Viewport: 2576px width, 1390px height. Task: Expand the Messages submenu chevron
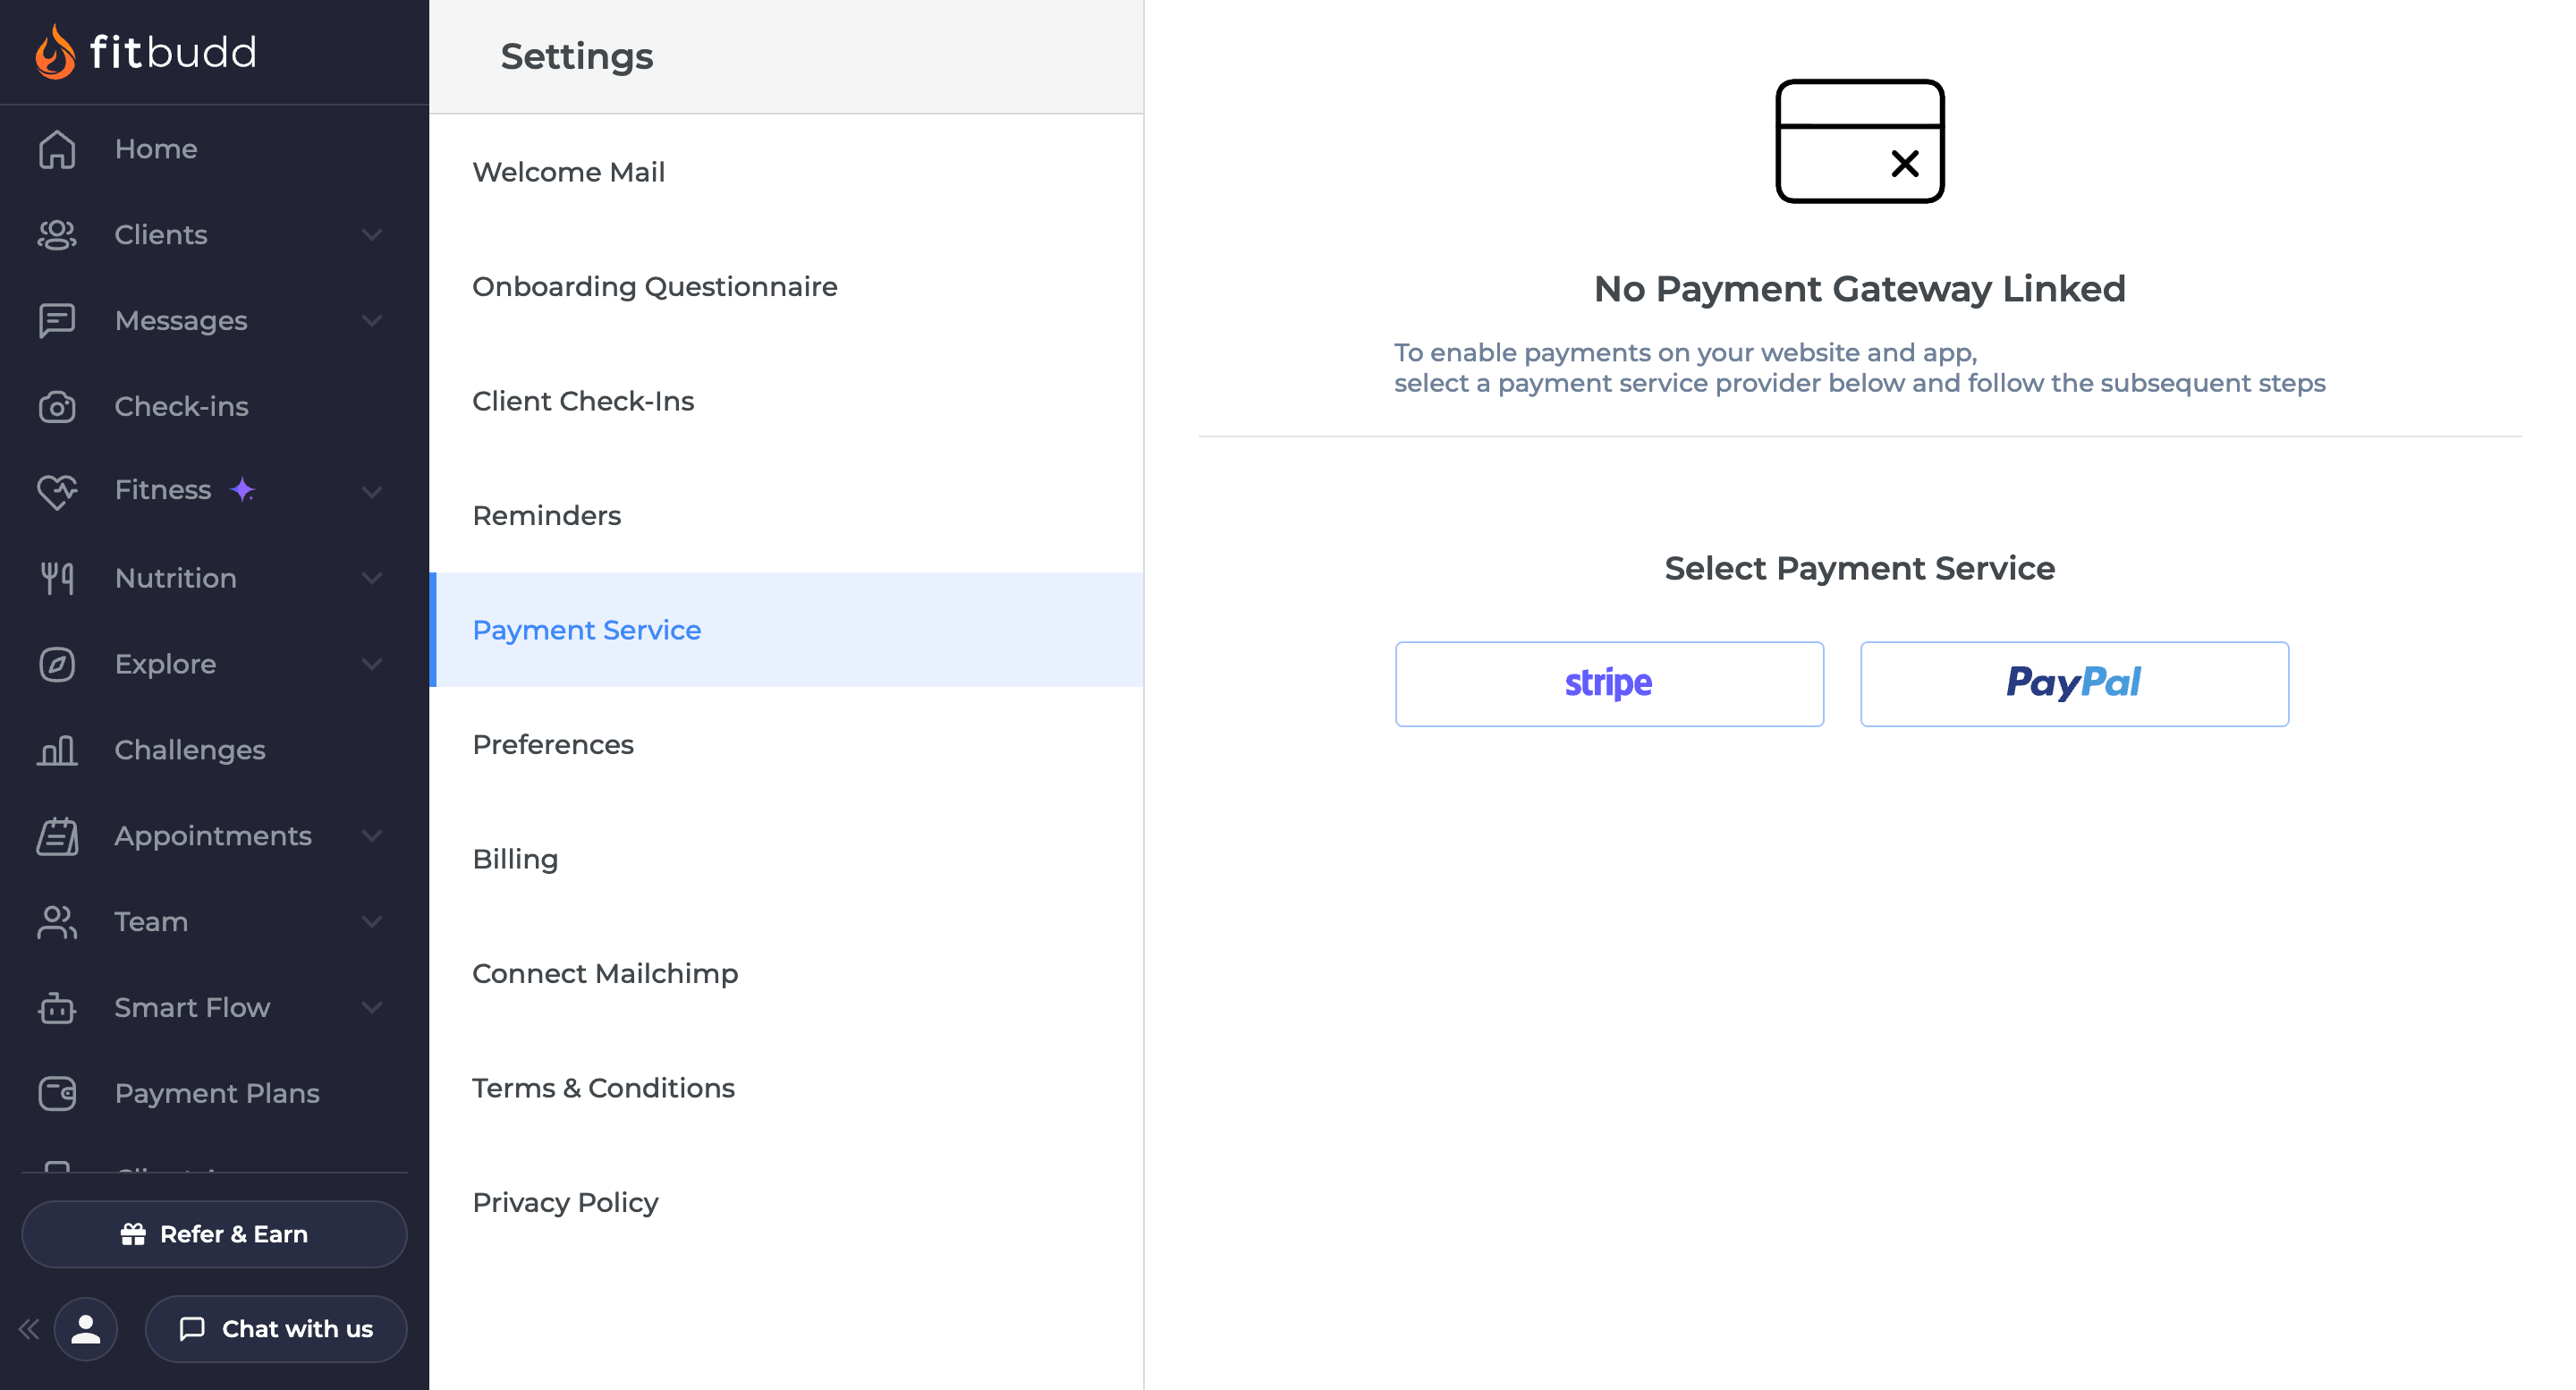(x=372, y=321)
